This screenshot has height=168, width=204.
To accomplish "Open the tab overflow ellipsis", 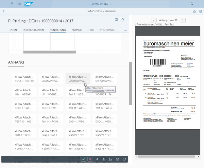I will (x=125, y=31).
